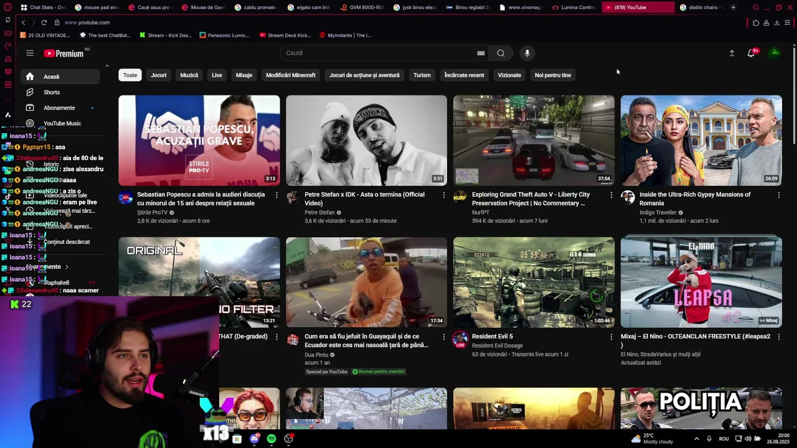The height and width of the screenshot is (448, 797).
Task: Select the Noi pentru tine chip
Action: coord(553,75)
